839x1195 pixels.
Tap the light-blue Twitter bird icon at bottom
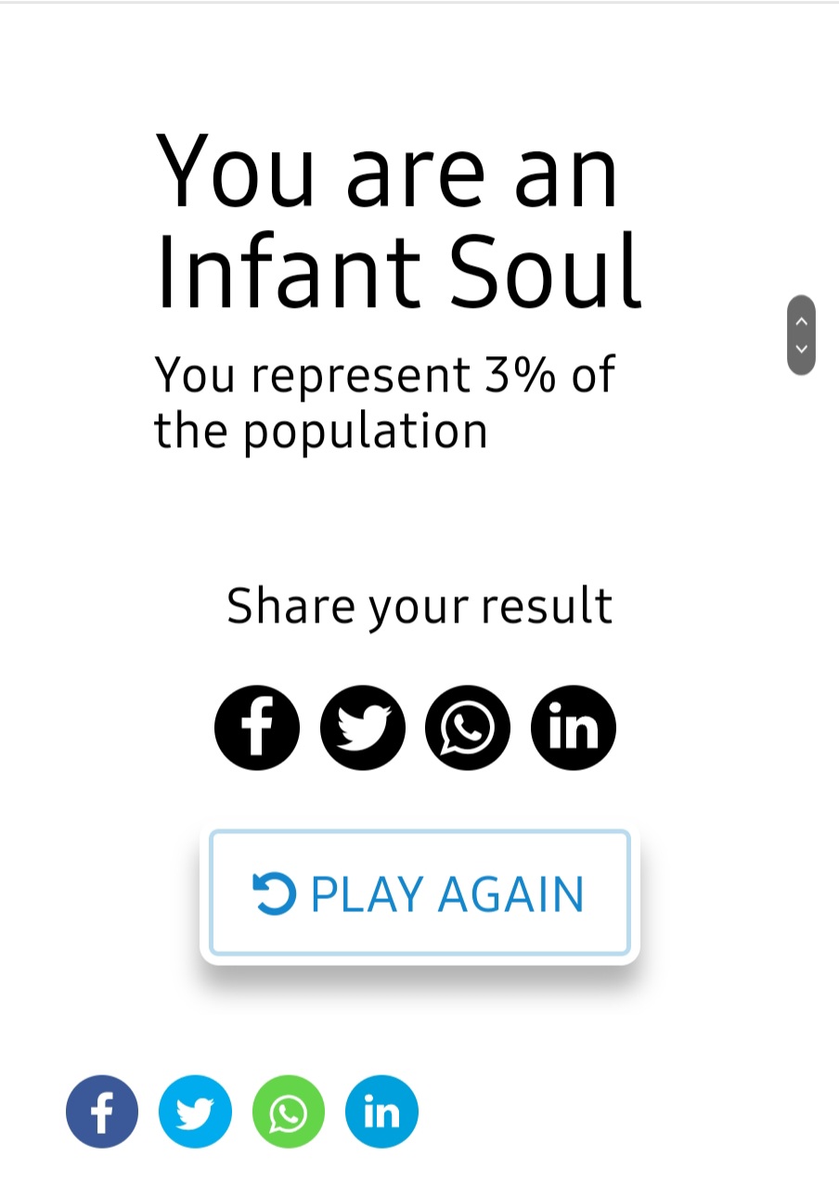click(x=195, y=1111)
